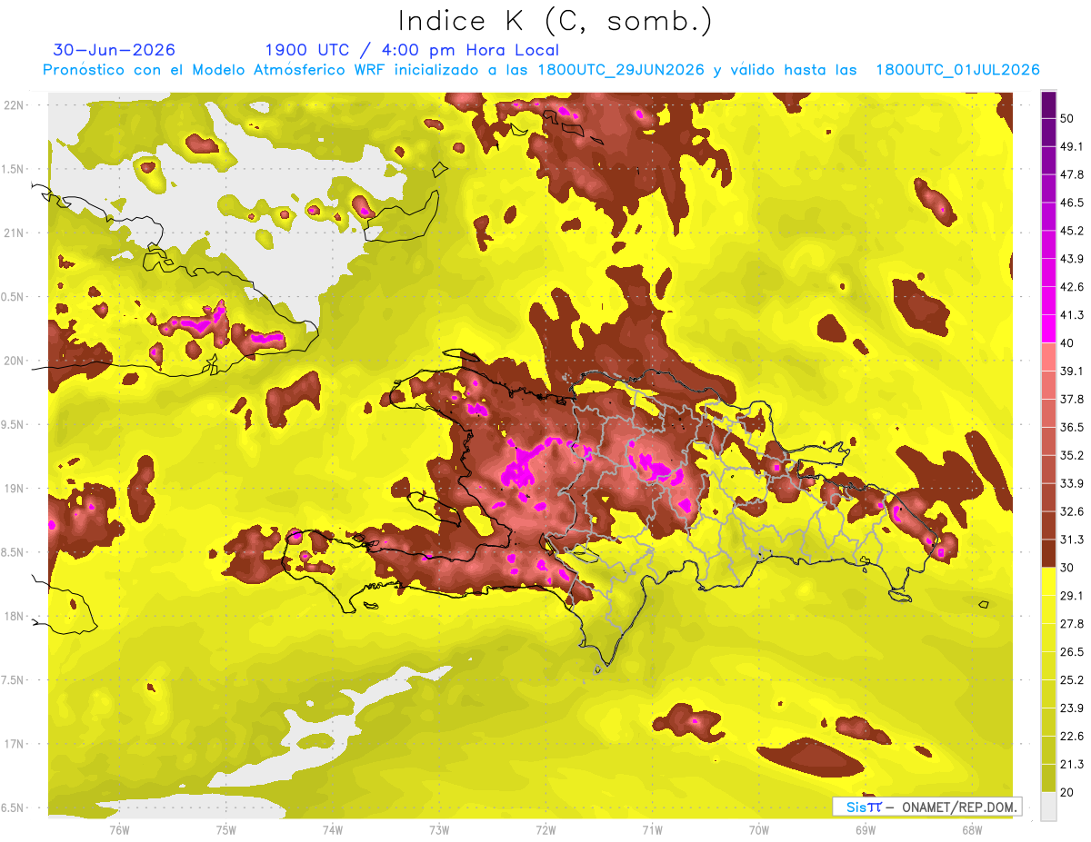Click the colorbar value "36.5"
Viewport: 1091px width, 842px height.
click(1071, 427)
